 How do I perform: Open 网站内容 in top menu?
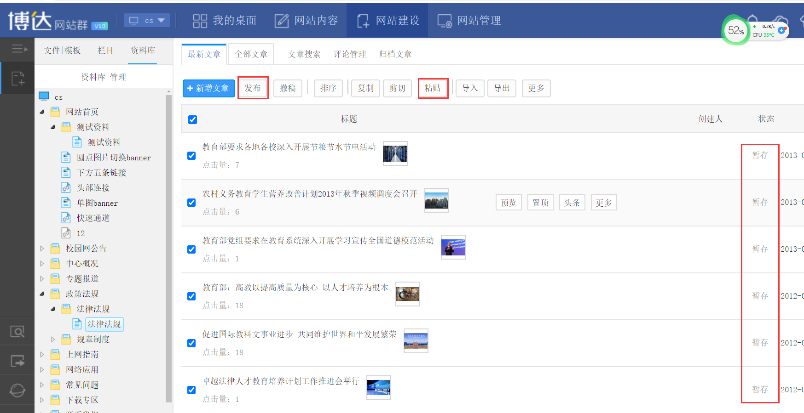point(307,21)
